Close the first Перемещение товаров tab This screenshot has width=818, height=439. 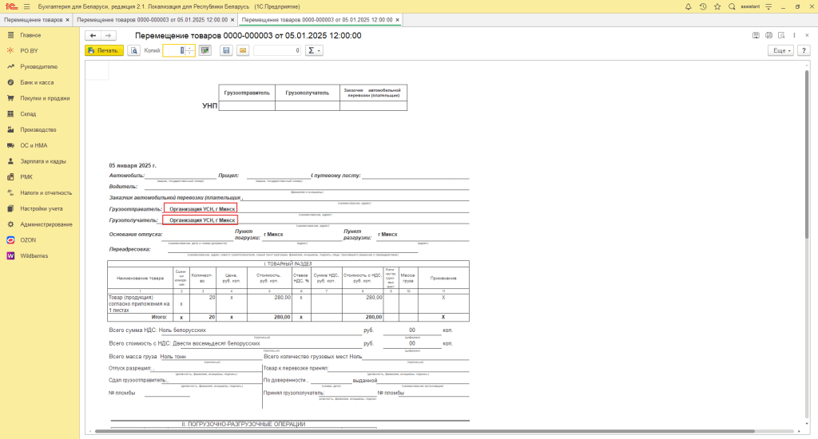68,20
